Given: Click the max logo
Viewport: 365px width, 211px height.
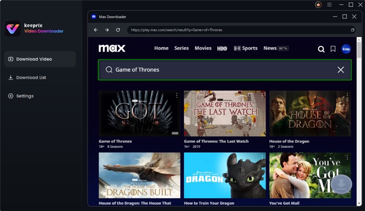Looking at the screenshot, I should coord(112,48).
